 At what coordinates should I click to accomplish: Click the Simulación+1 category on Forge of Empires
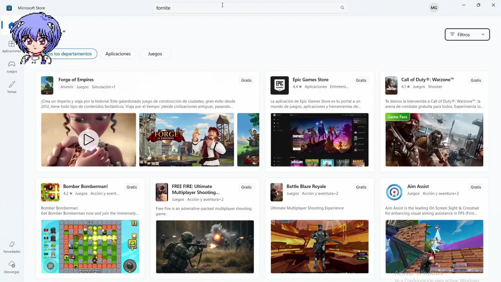pyautogui.click(x=103, y=87)
